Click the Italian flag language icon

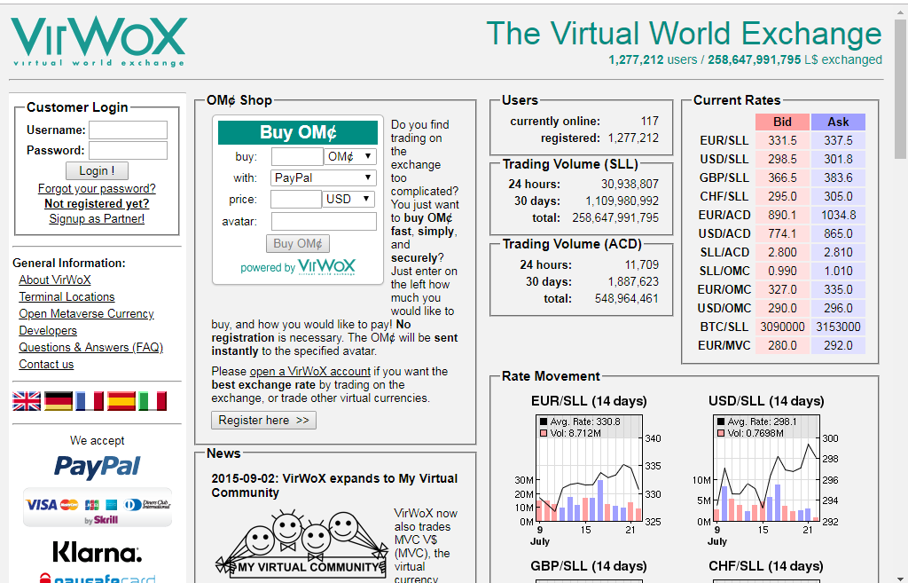point(153,401)
